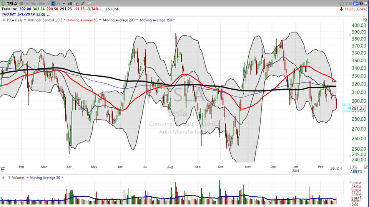The width and height of the screenshot is (369, 207).
Task: Open the Bollinger Bands 20 2 dropdown
Action: pos(65,20)
